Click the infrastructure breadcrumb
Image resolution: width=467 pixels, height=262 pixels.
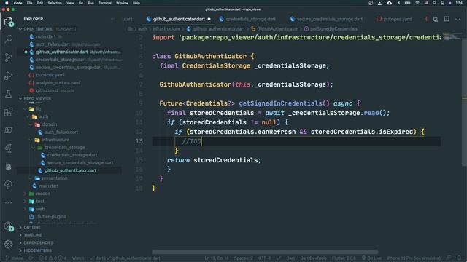(x=166, y=29)
